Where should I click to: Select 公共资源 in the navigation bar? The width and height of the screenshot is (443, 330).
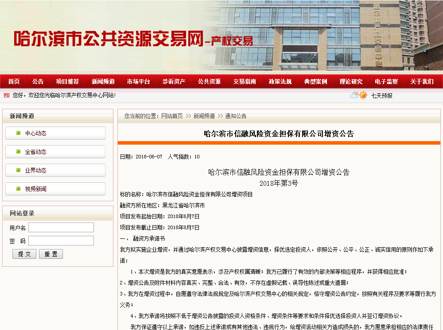[x=210, y=81]
